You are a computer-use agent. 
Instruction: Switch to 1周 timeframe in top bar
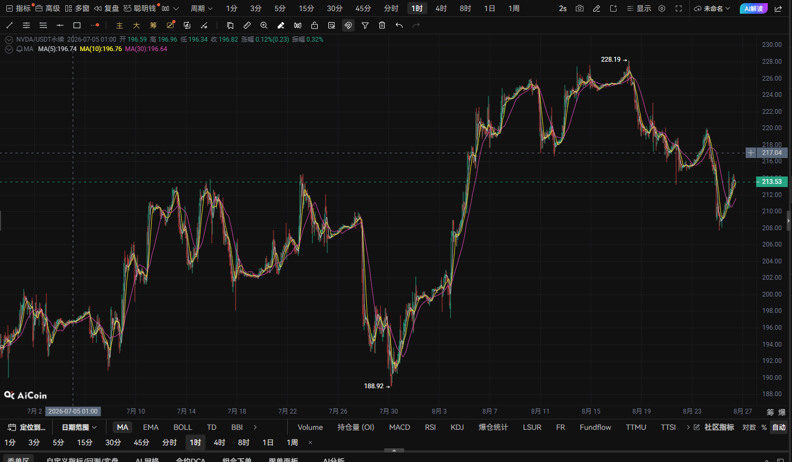click(514, 8)
